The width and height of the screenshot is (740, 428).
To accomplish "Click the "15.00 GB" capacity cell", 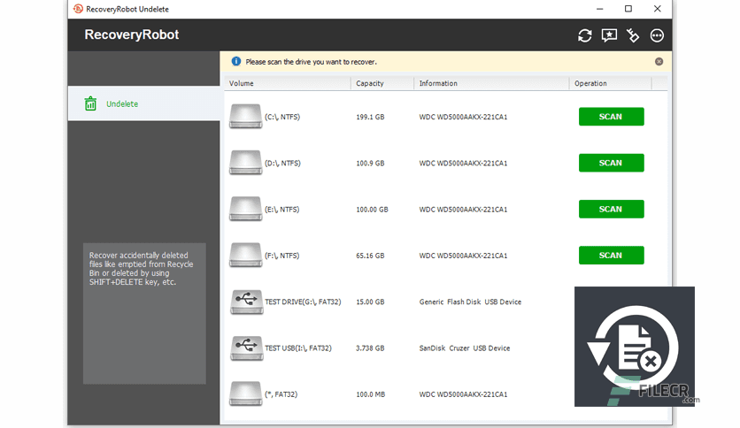I will pos(371,302).
